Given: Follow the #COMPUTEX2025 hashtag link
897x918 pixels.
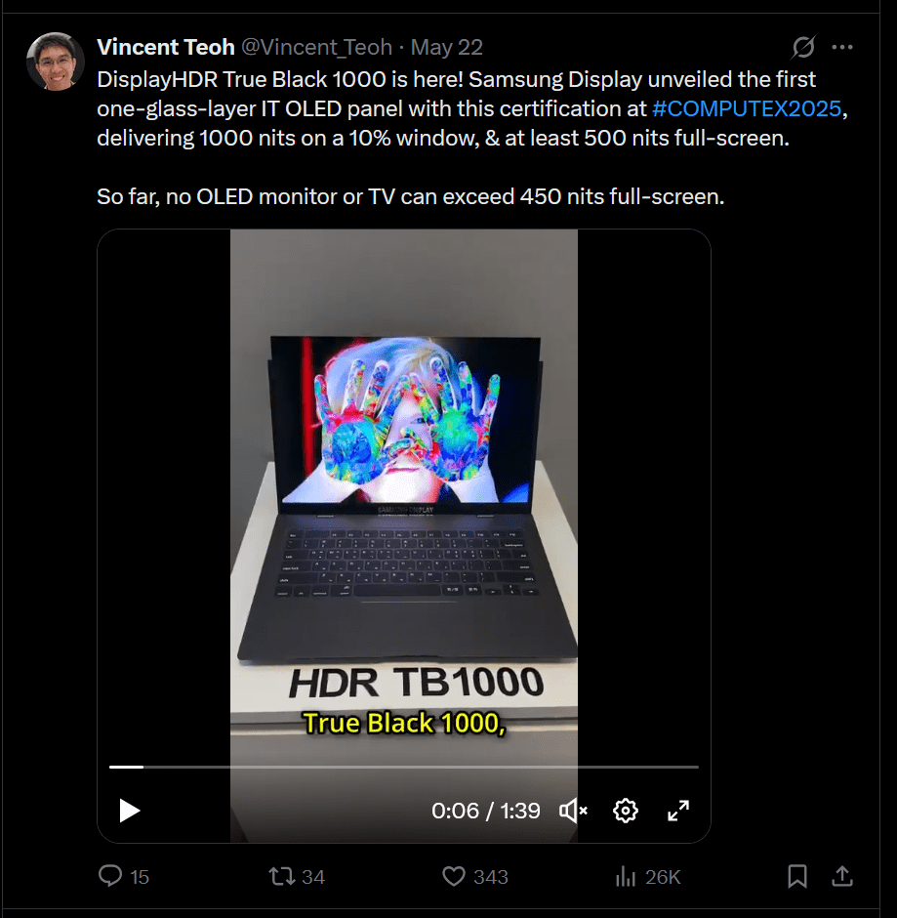Looking at the screenshot, I should (747, 109).
